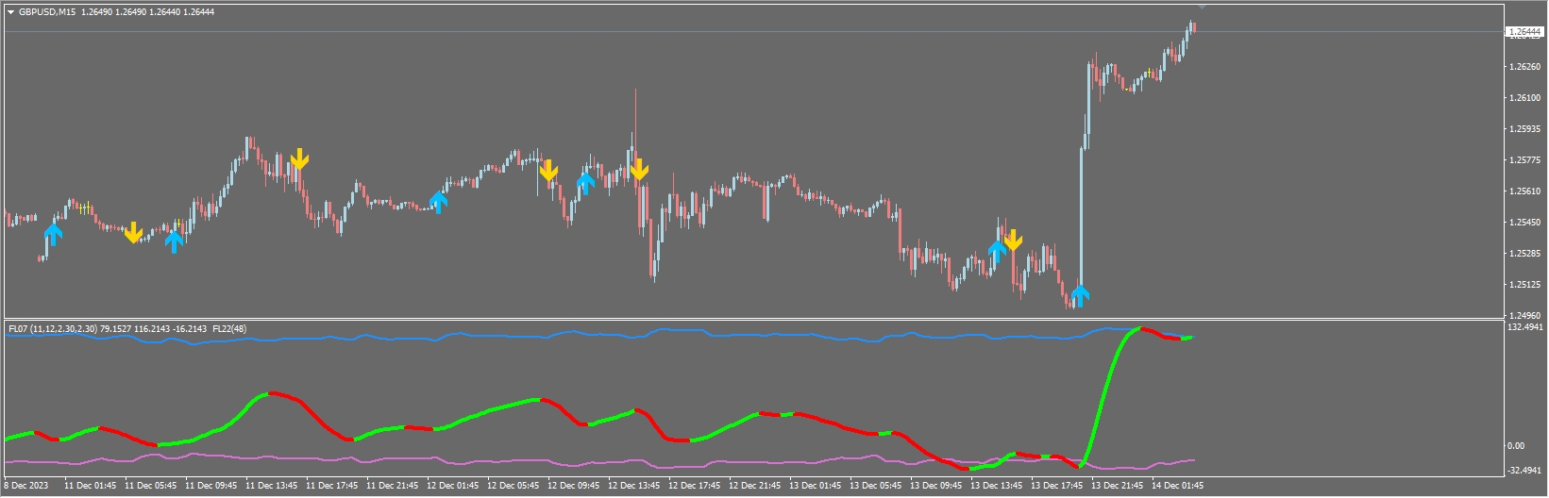1549x498 pixels.
Task: Click the 8 Dec 2023 date label
Action: (26, 487)
